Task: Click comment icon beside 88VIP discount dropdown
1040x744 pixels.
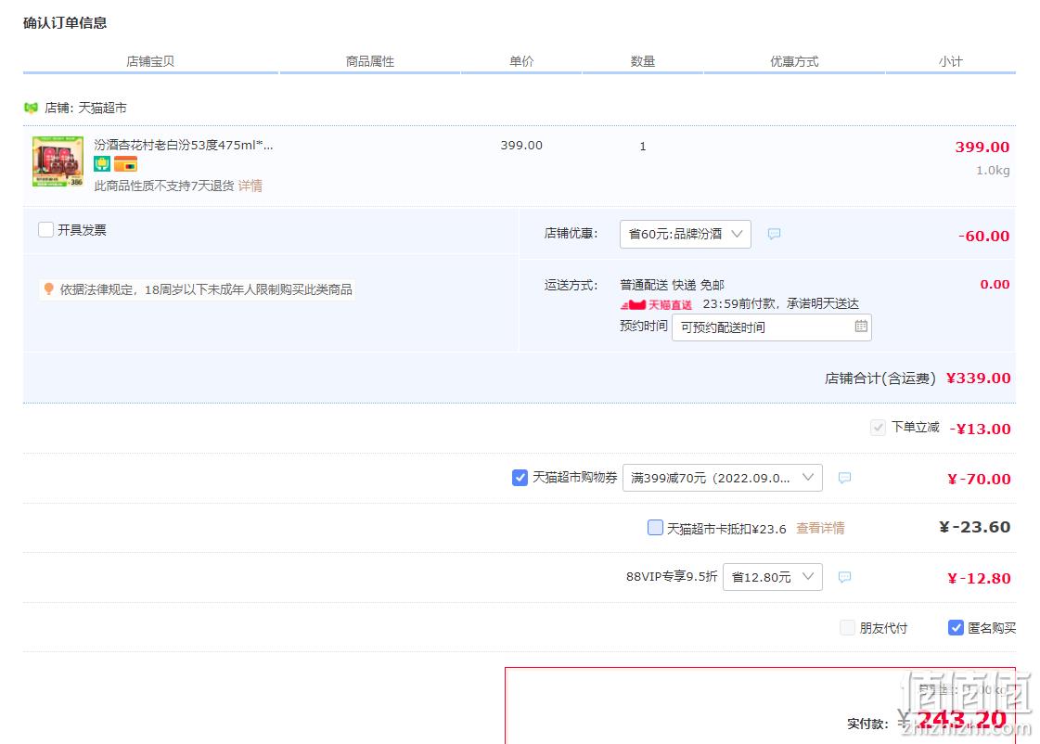Action: coord(844,577)
